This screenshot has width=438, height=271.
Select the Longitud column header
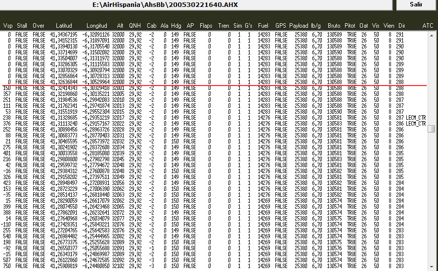tap(96, 25)
